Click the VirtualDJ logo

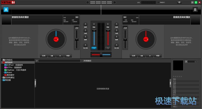click(8, 2)
